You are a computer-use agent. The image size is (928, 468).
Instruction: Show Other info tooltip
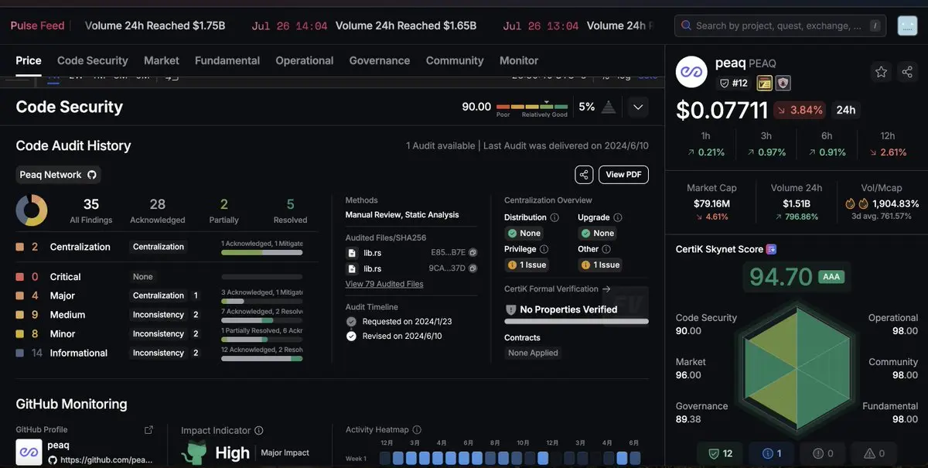click(606, 249)
